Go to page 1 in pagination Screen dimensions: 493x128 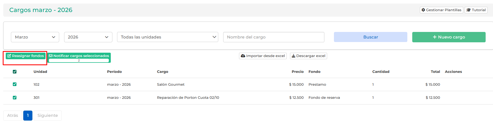coord(28,115)
